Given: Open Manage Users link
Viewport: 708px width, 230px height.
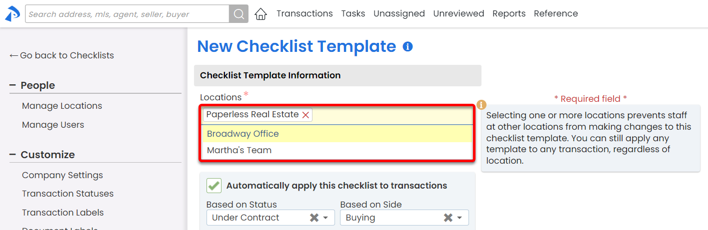Looking at the screenshot, I should (x=53, y=125).
